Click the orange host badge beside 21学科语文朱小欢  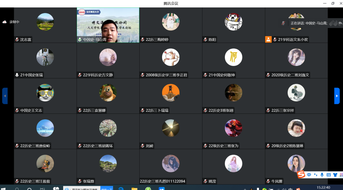pos(268,39)
